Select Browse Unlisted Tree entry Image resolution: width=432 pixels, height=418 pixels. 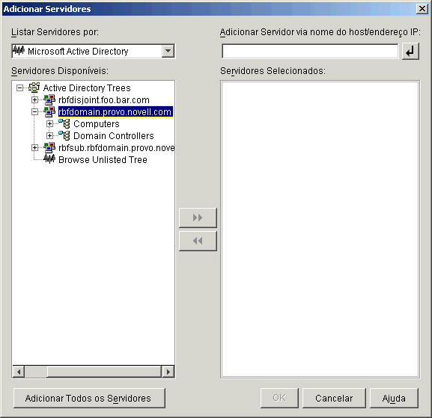point(103,159)
